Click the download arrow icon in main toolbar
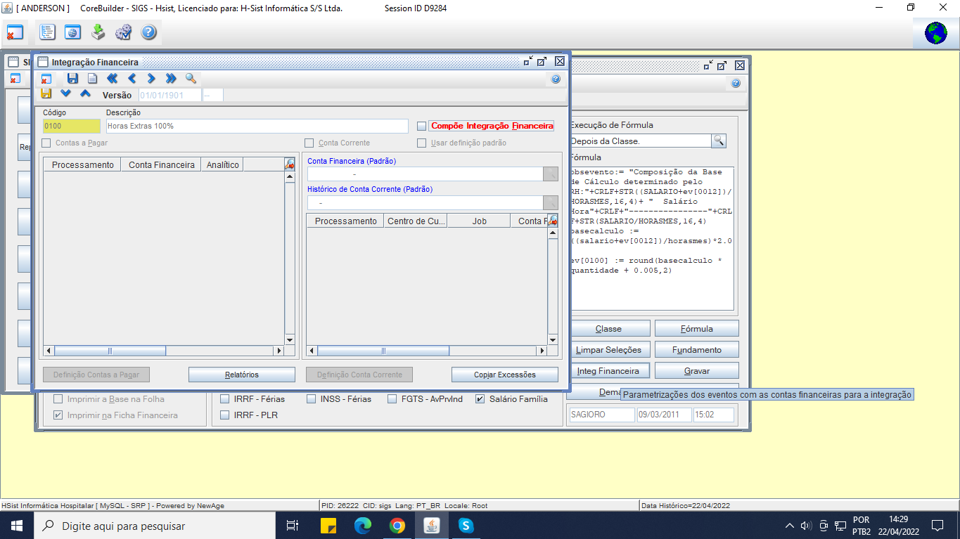This screenshot has width=960, height=539. tap(98, 32)
